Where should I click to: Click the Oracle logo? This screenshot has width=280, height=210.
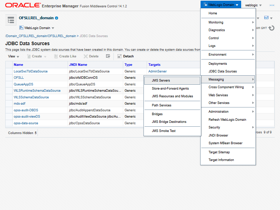point(23,5)
